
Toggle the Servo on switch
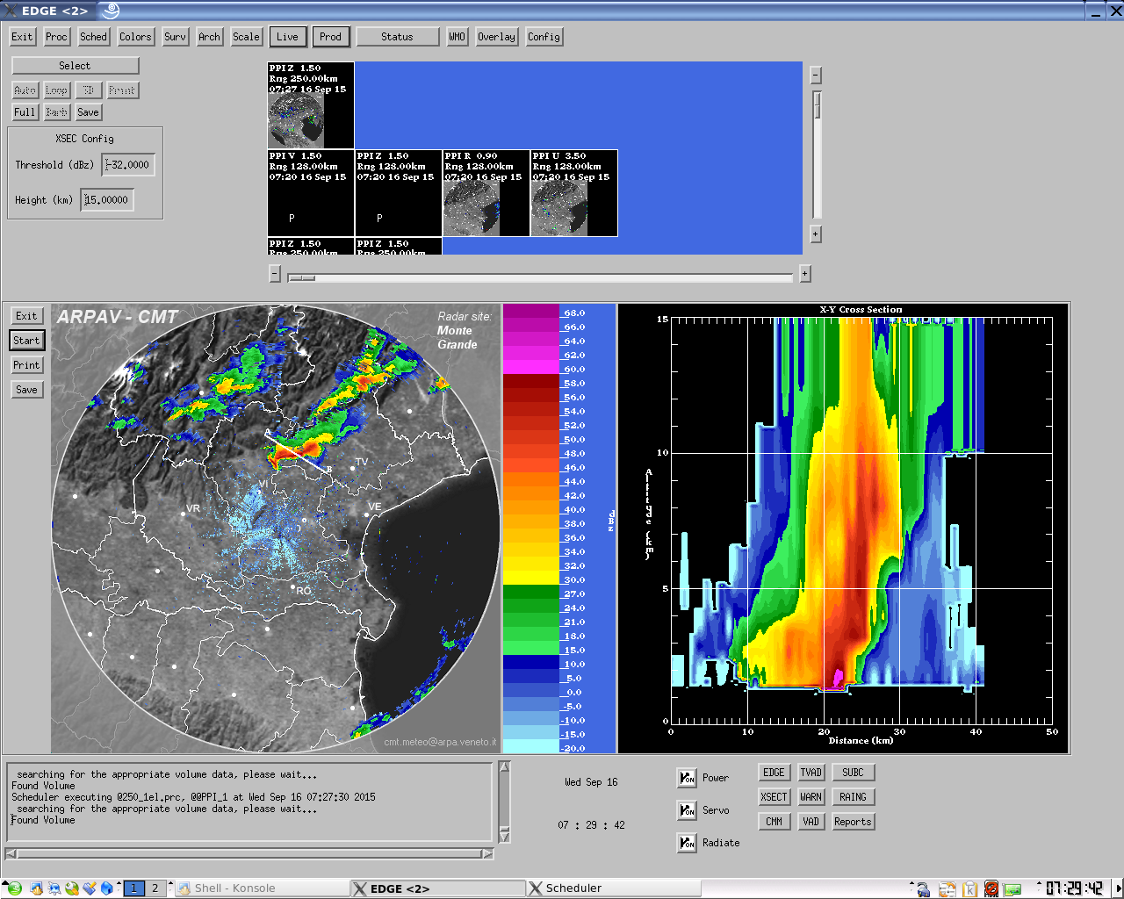point(687,810)
